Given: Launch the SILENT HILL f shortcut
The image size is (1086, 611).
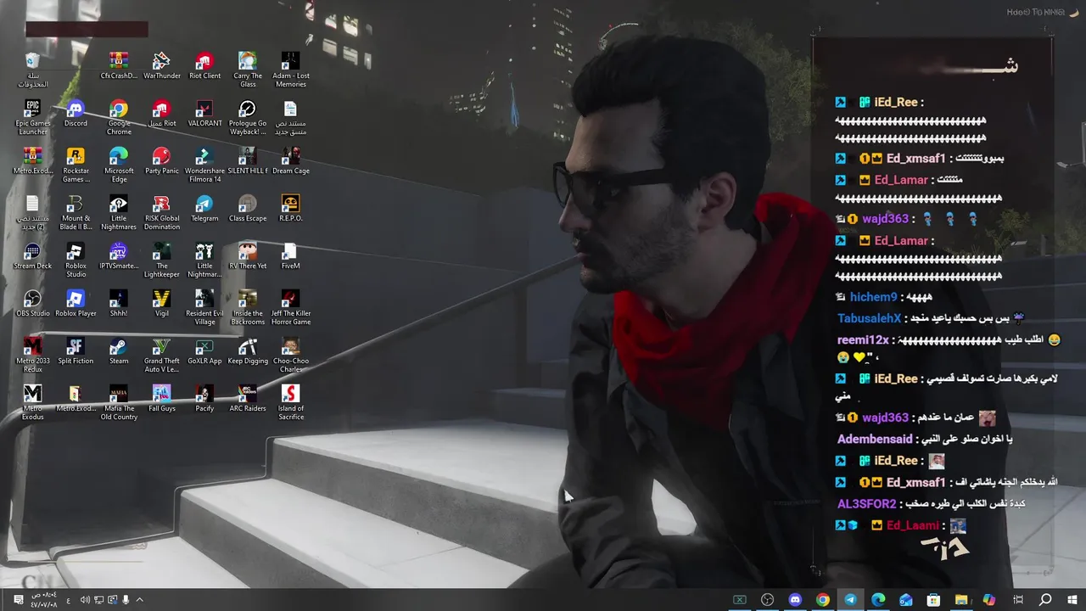Looking at the screenshot, I should pos(248,161).
